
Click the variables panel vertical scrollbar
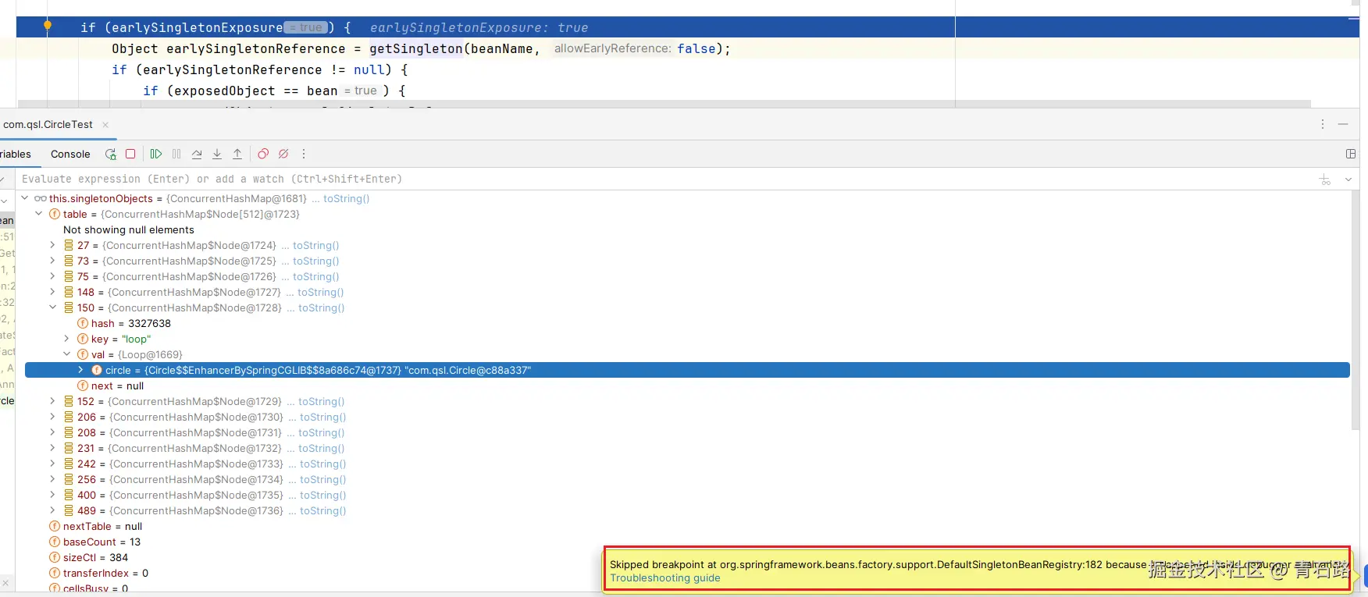(1356, 311)
